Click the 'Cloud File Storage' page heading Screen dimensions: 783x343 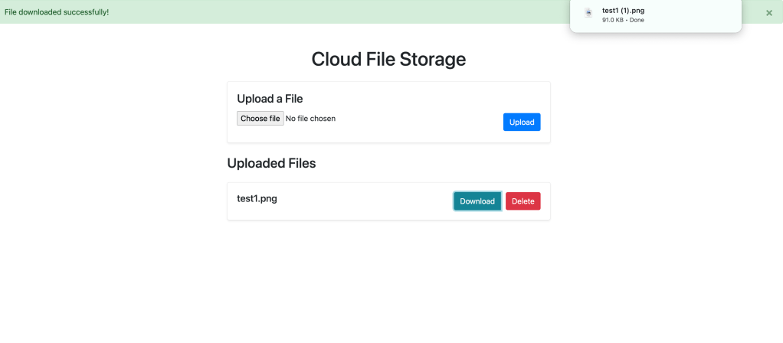click(x=388, y=59)
